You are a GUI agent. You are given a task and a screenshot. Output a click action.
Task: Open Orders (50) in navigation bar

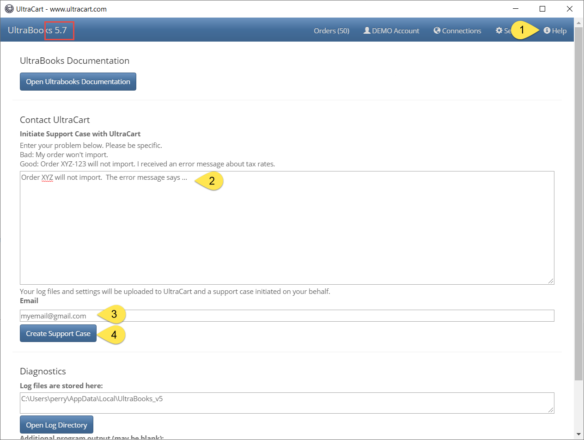(x=331, y=31)
